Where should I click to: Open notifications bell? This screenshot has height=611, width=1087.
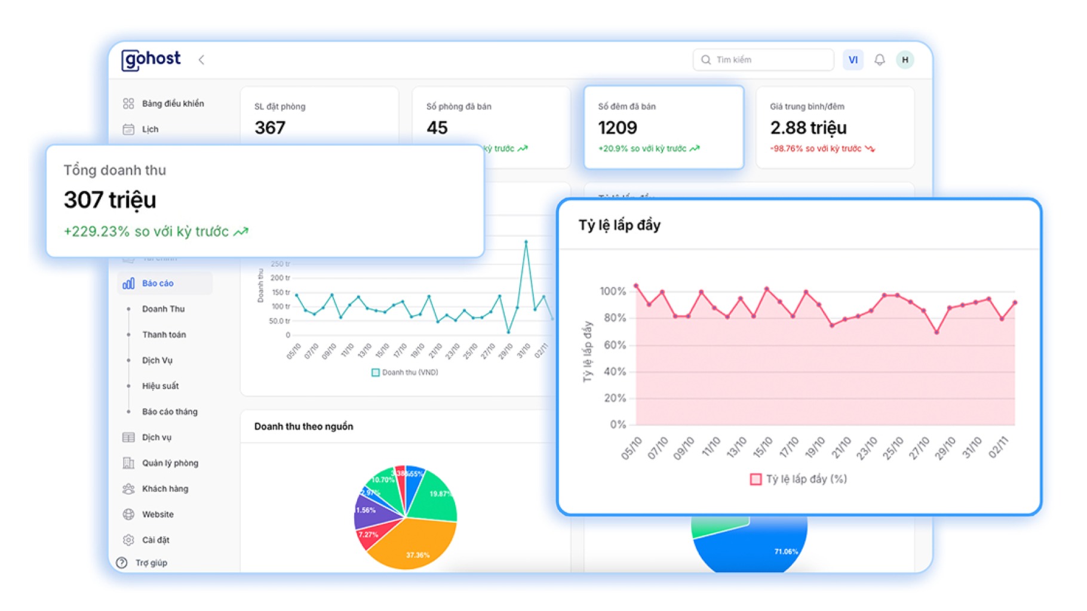coord(879,60)
